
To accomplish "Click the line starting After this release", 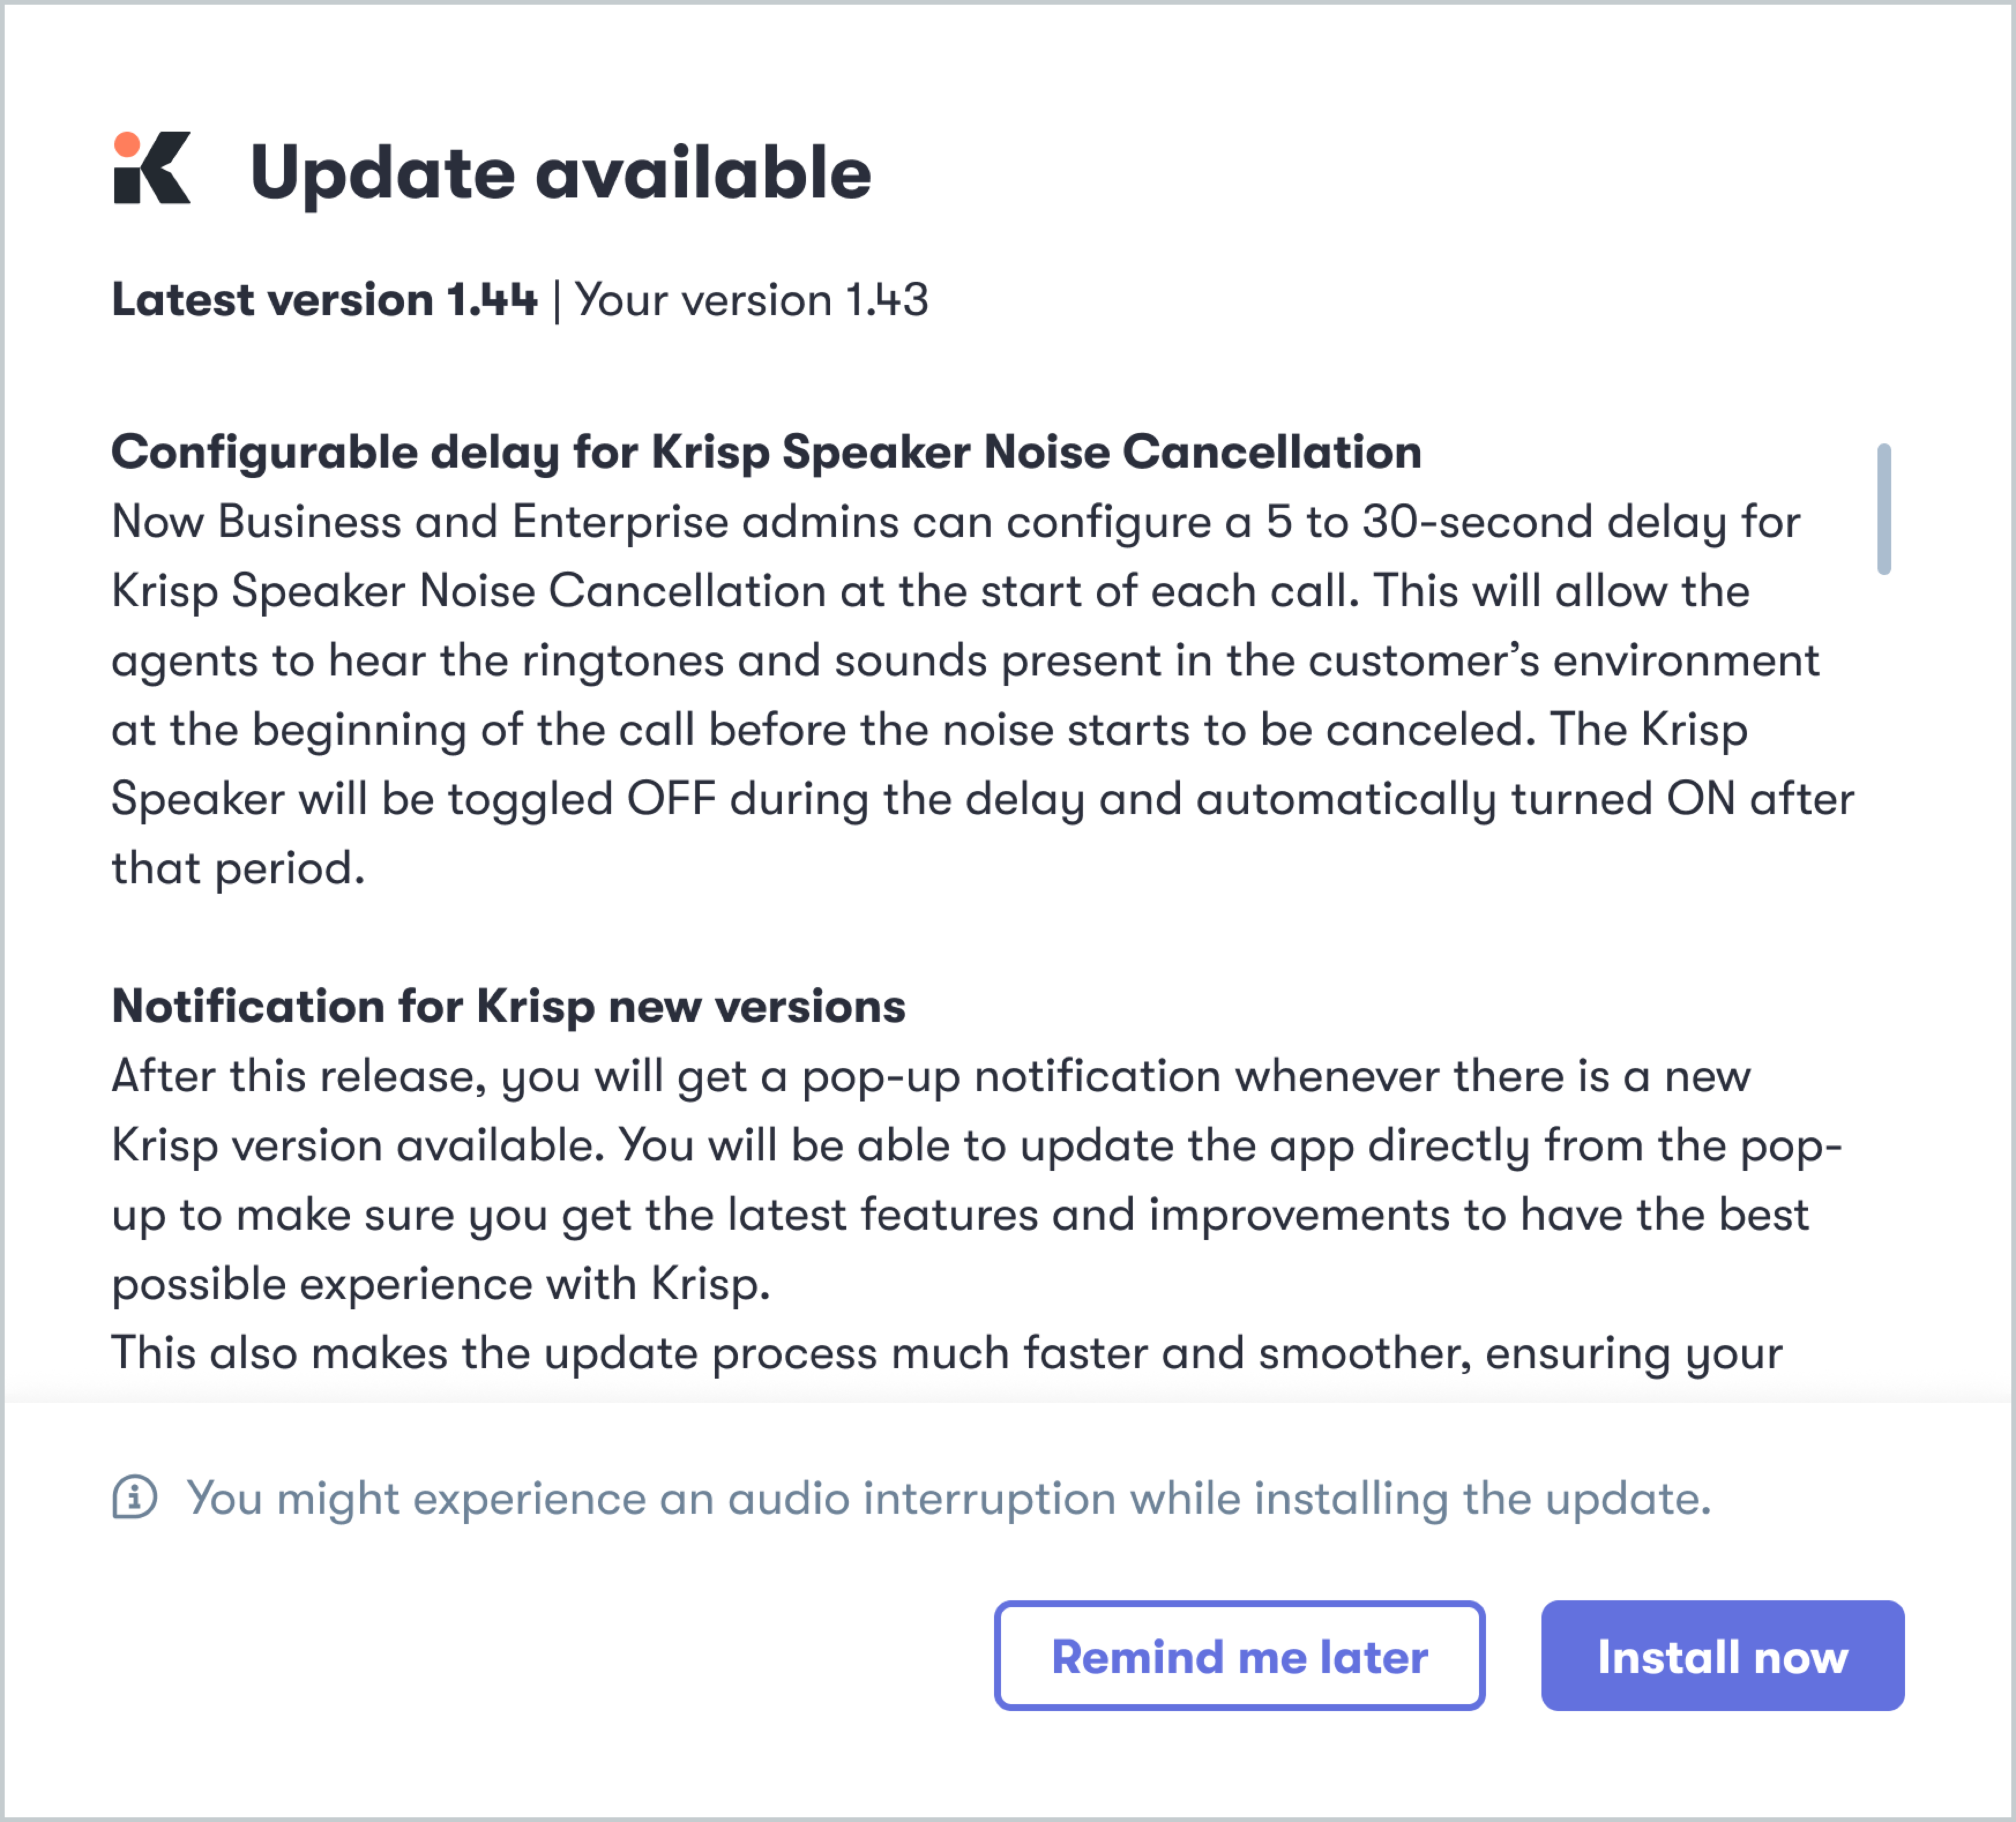I will (x=931, y=1077).
